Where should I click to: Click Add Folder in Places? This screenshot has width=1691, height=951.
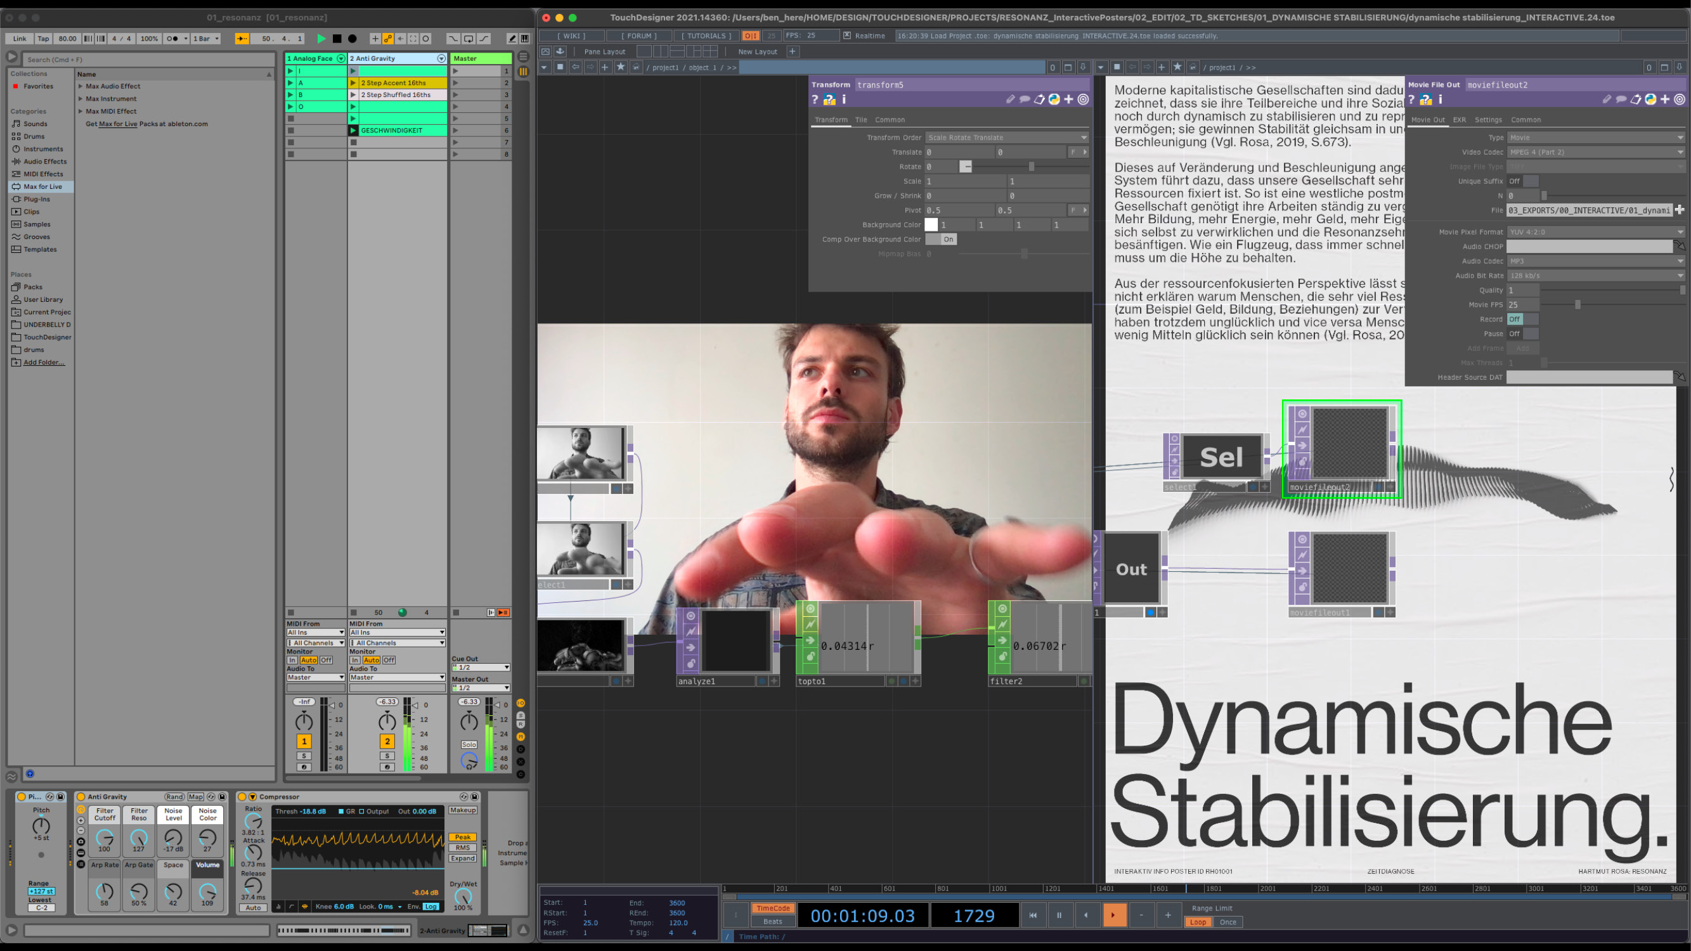click(x=44, y=362)
